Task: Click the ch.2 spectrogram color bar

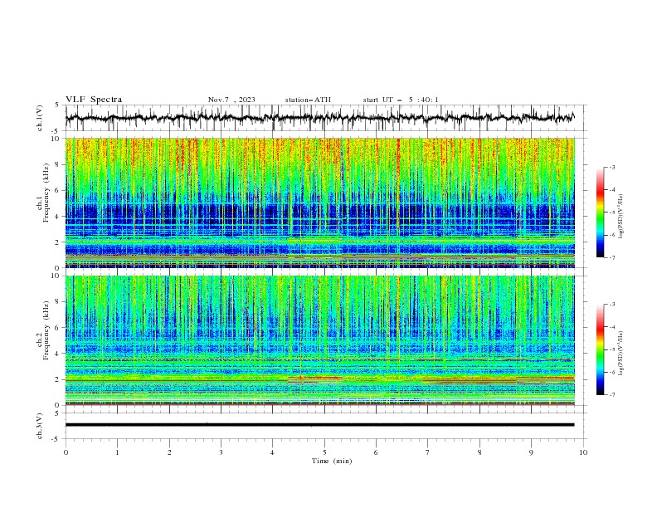Action: pos(600,349)
